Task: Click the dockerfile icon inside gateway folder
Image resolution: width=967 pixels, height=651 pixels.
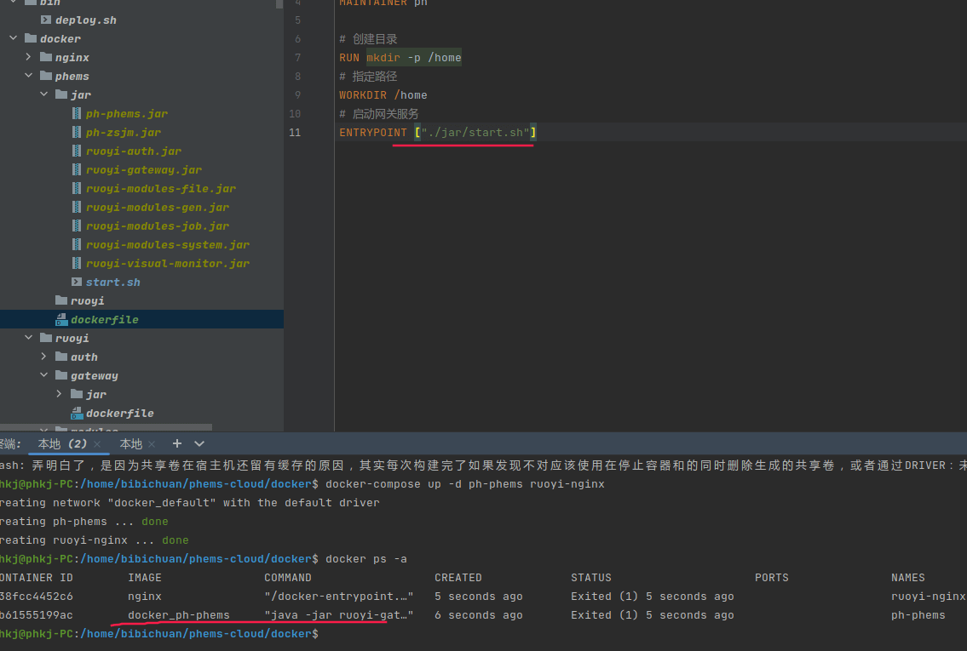Action: tap(77, 413)
